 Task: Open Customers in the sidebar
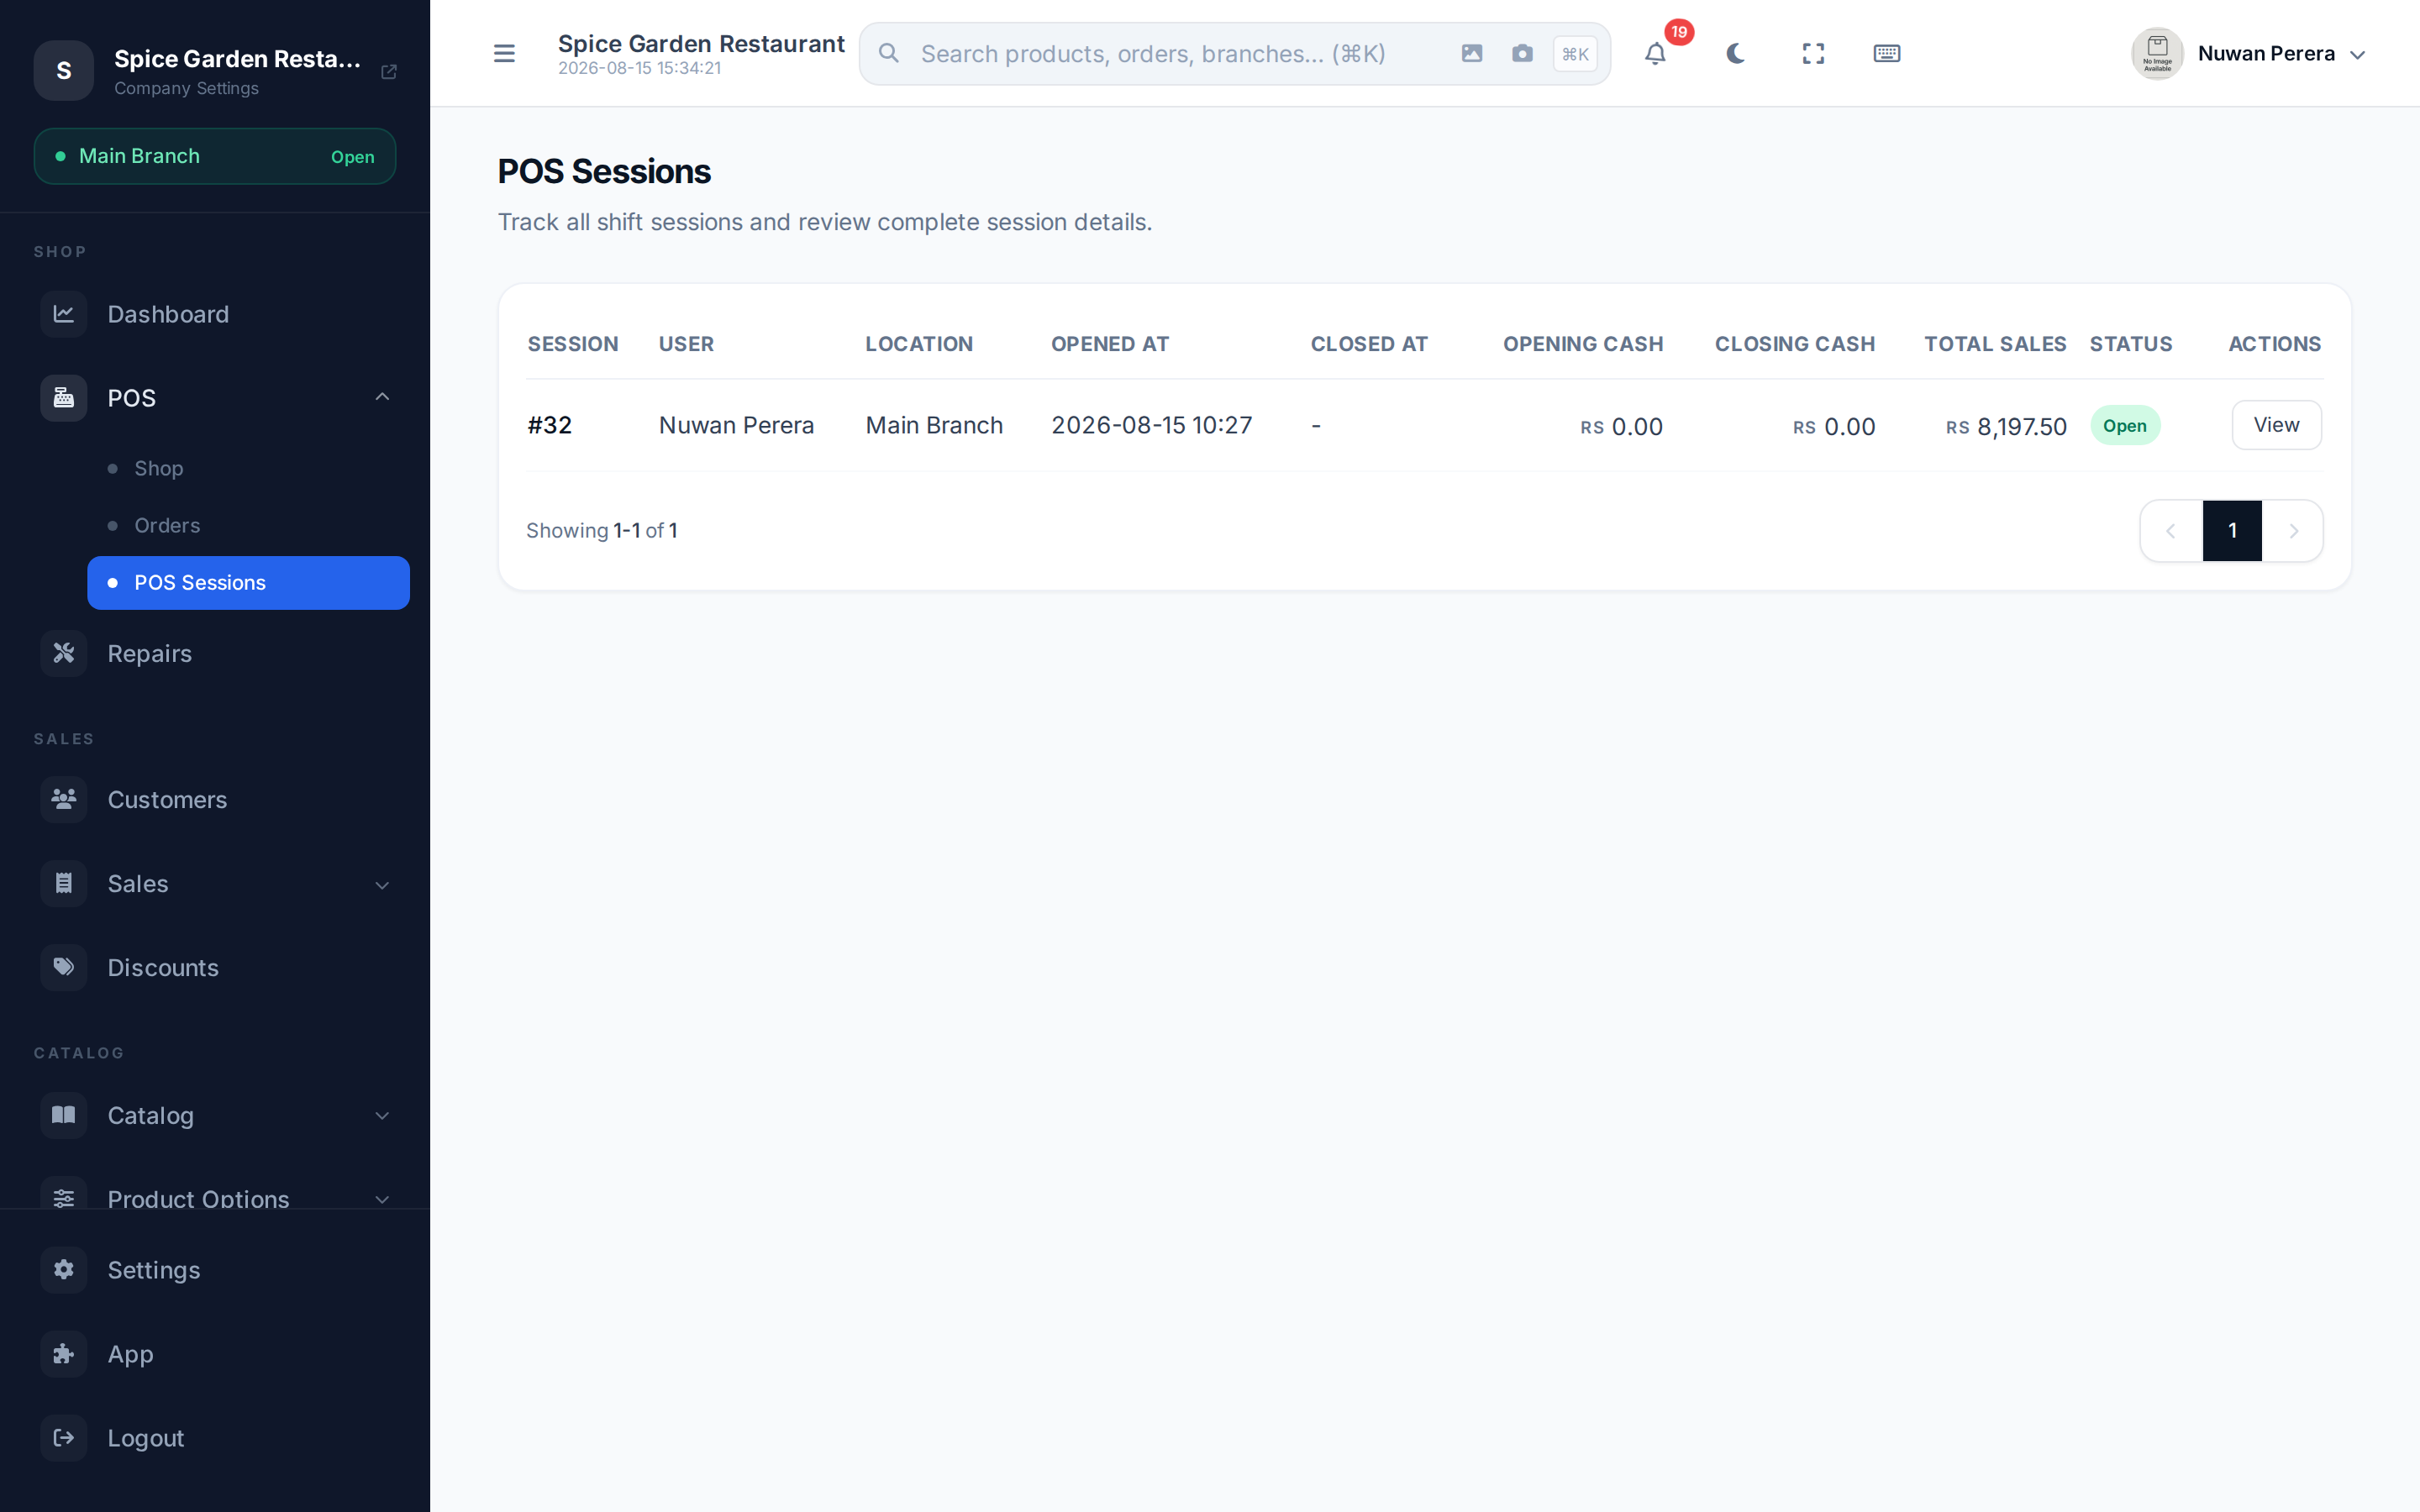click(x=215, y=799)
